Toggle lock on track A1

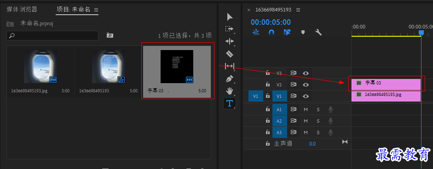(x=267, y=109)
